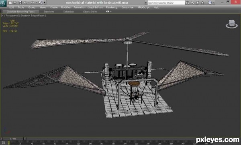This screenshot has height=145, width=241.
Task: Open the Rendering menu
Action: [112, 7]
